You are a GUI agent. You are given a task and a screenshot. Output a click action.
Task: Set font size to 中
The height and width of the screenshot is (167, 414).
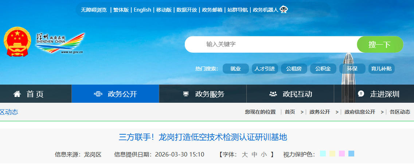(254, 154)
